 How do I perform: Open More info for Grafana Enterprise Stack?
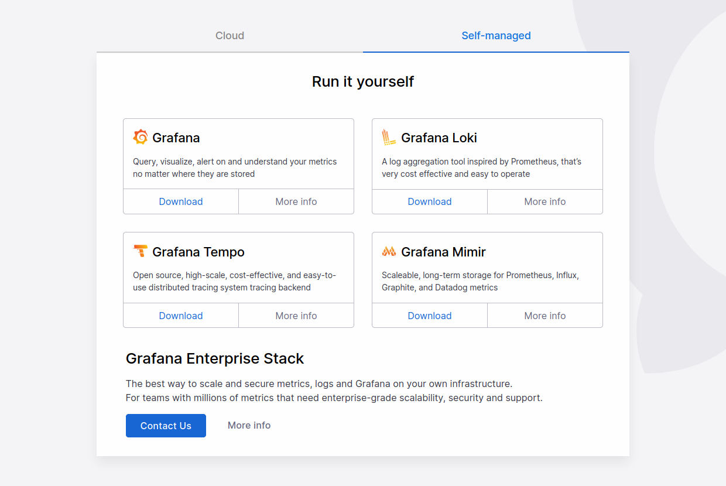[x=249, y=425]
